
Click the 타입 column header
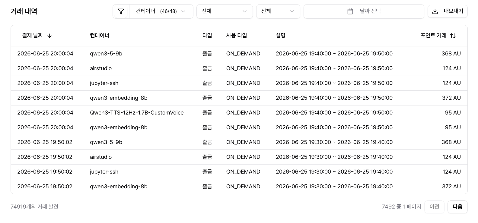207,36
